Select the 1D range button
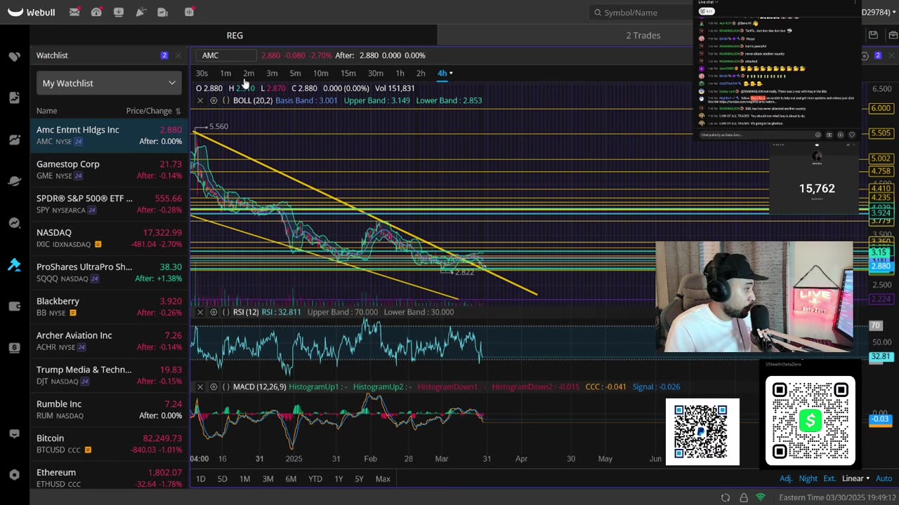This screenshot has width=899, height=505. [200, 478]
